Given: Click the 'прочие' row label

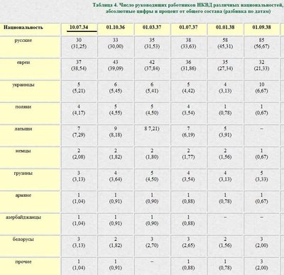Looking at the screenshot, I should [x=23, y=262].
